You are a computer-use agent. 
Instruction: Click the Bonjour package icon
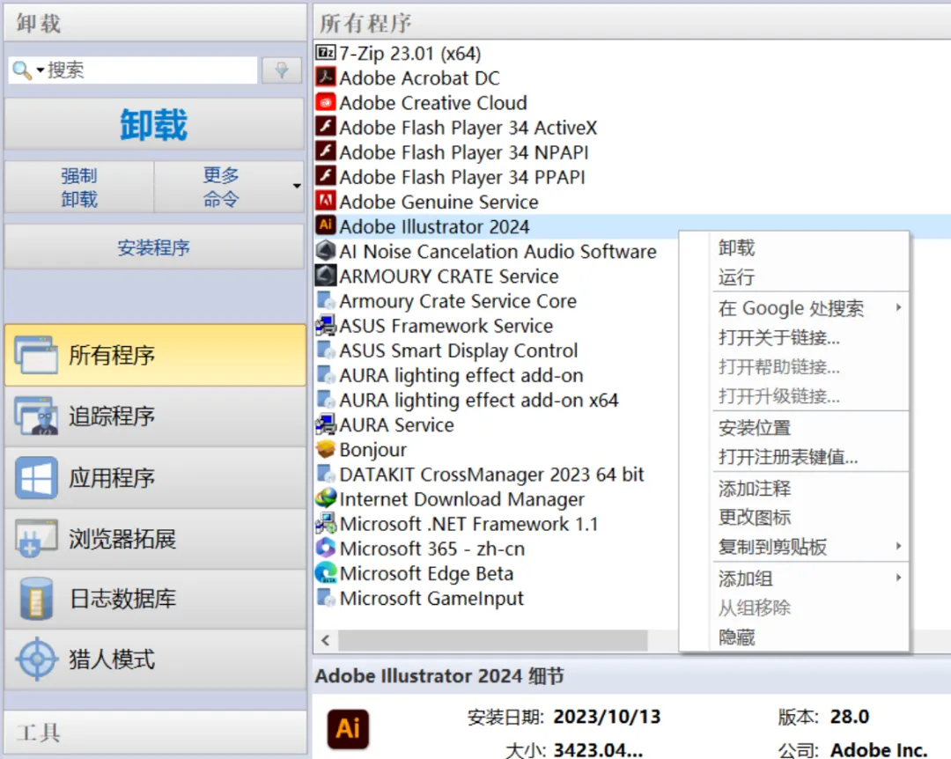(326, 449)
